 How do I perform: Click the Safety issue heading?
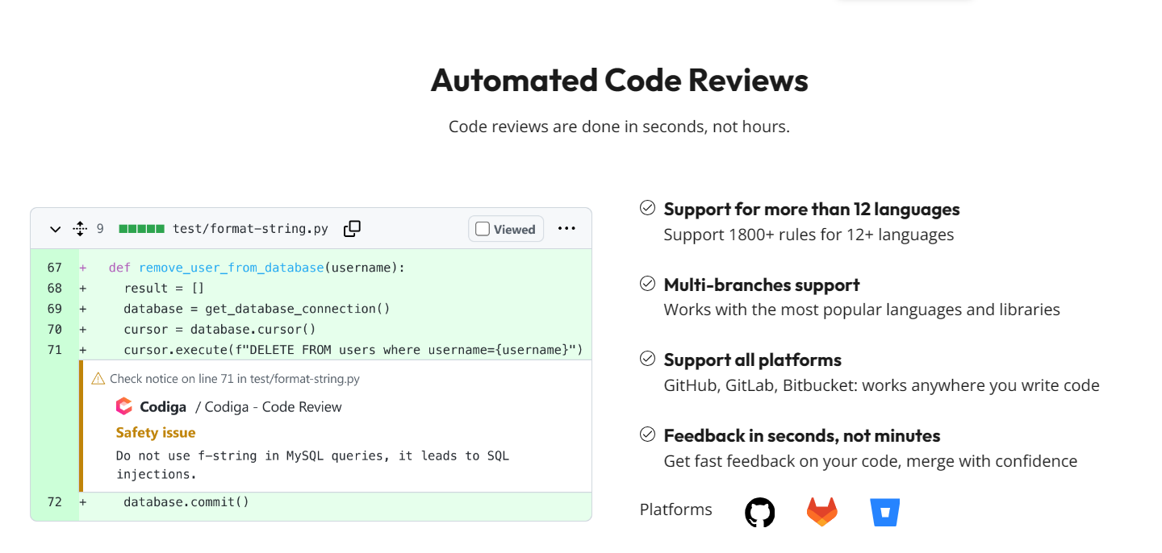tap(156, 433)
